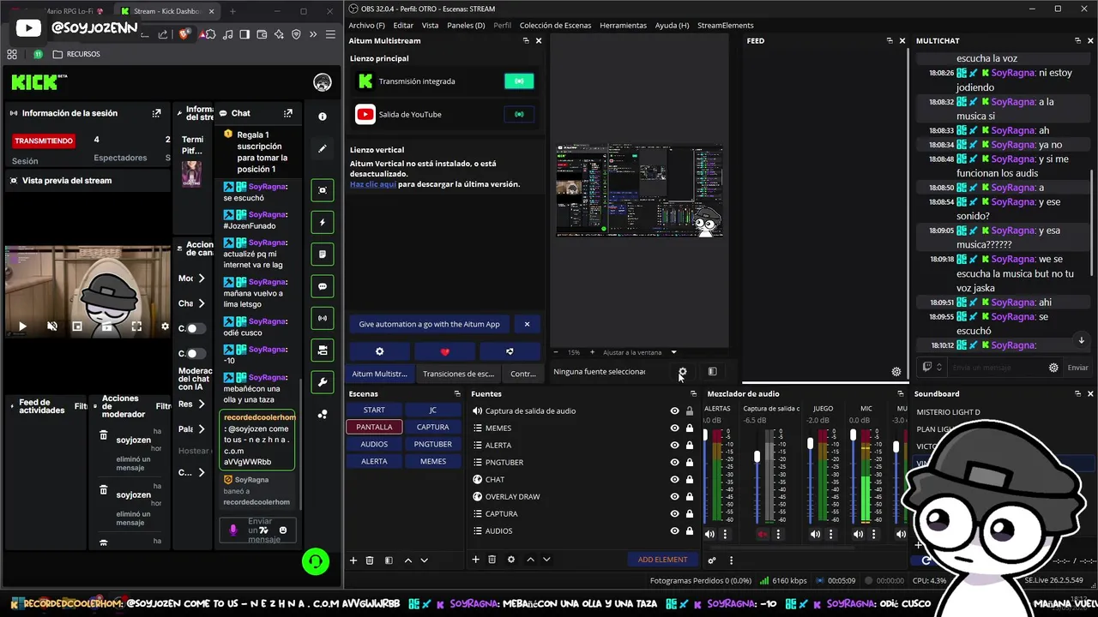Image resolution: width=1098 pixels, height=617 pixels.
Task: Open source properties gear in Fuentes toolbar
Action: 511,560
